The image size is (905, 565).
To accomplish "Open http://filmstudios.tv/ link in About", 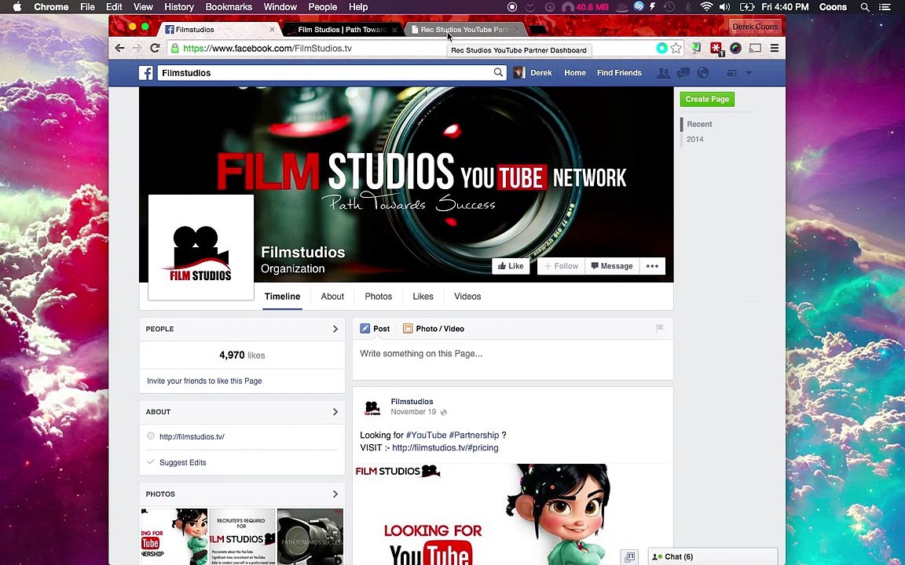I will (192, 436).
